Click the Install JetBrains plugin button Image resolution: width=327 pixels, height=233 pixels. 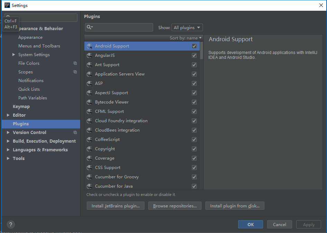click(x=115, y=206)
